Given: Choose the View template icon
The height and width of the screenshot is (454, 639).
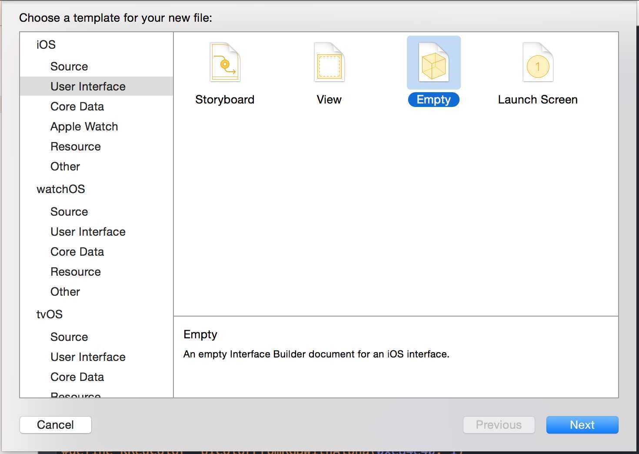Looking at the screenshot, I should point(329,62).
